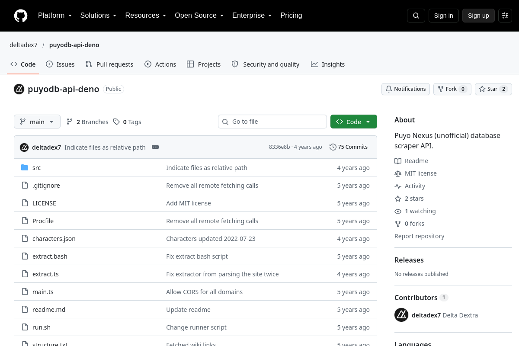Switch to the Pull requests tab

click(x=109, y=64)
